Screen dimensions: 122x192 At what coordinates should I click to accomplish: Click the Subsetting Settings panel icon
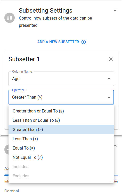[x=10, y=18]
